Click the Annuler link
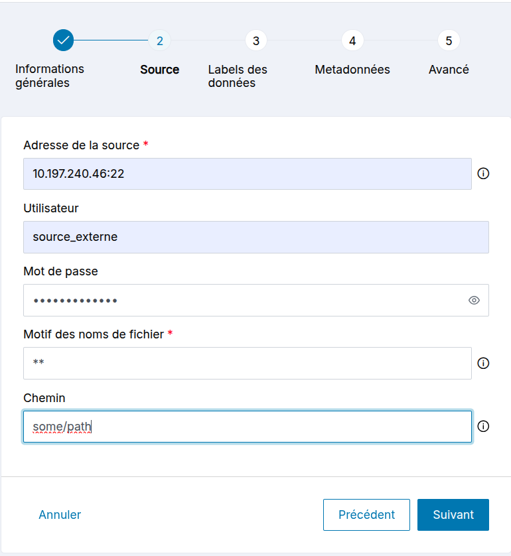Screen dimensions: 511x556 (x=60, y=515)
